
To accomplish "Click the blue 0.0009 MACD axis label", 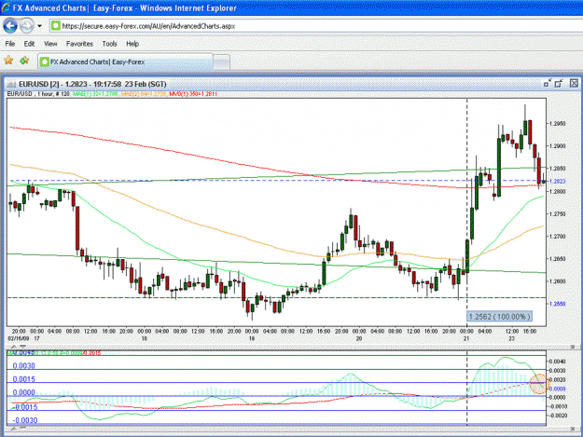I will point(557,389).
